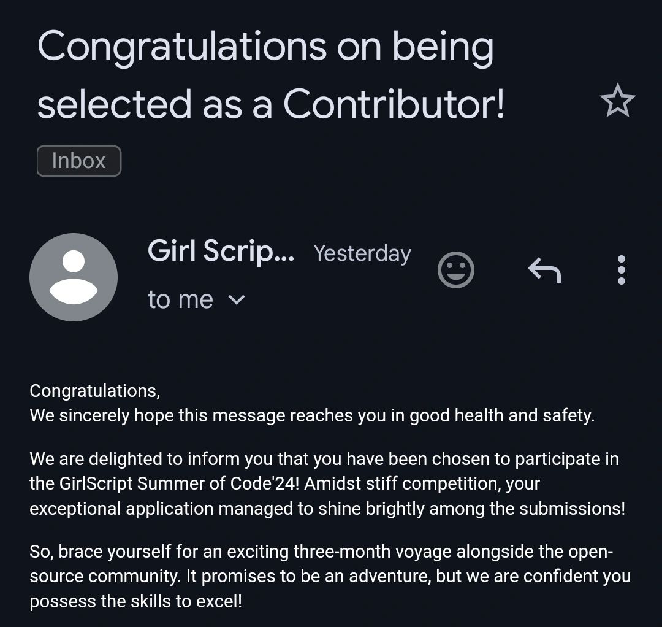This screenshot has height=627, width=662.
Task: Click the 'to me' recipient text
Action: coord(180,300)
